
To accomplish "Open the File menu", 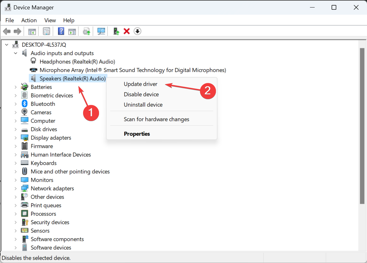I will [x=10, y=20].
